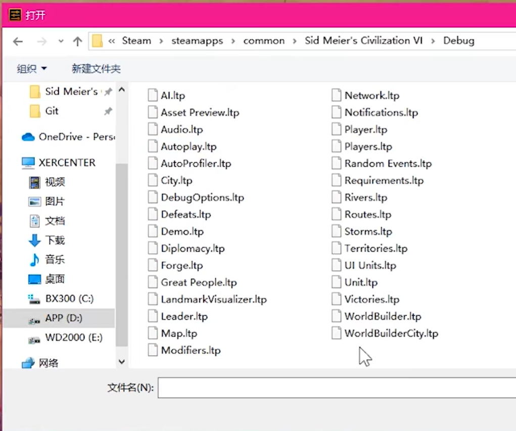Go back using the left arrow
This screenshot has height=431, width=516.
[x=18, y=41]
